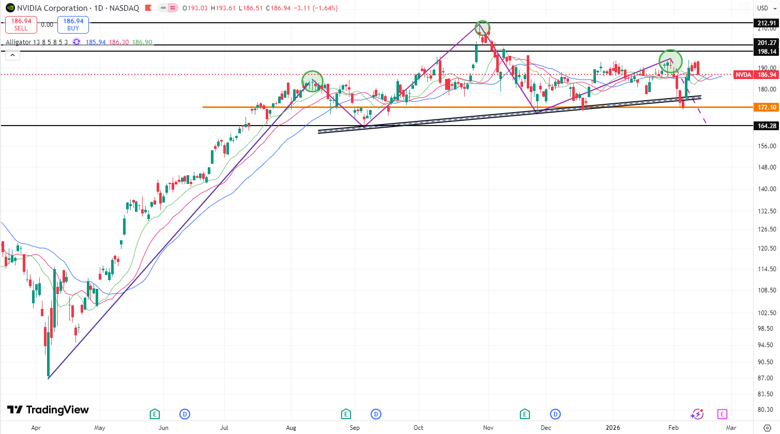Select the orange 172.10 horizontal line label

click(767, 107)
